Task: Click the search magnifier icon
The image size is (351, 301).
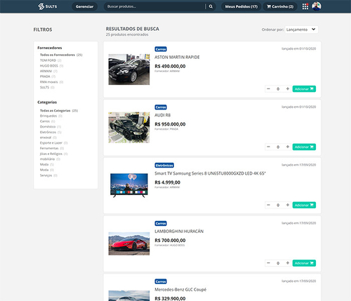Action: (211, 6)
